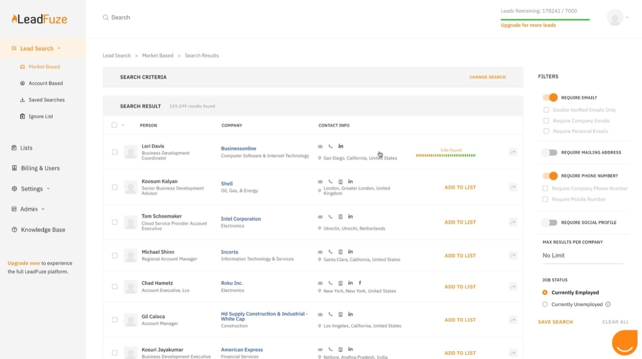
Task: Open Chad Hametz LinkedIn icon
Action: point(351,282)
